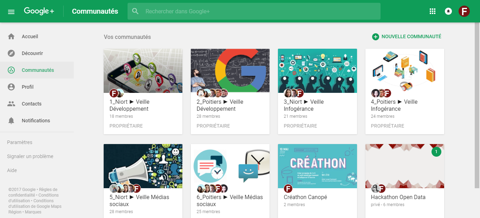Click title 2_Poitiers ► Veille Développement
480x218 pixels.
pyautogui.click(x=220, y=105)
